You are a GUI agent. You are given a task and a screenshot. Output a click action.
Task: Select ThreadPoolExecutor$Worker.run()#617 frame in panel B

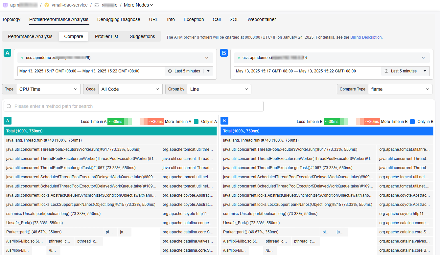(x=298, y=149)
